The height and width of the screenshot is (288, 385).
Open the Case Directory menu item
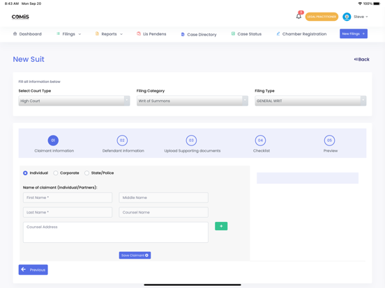coord(199,35)
